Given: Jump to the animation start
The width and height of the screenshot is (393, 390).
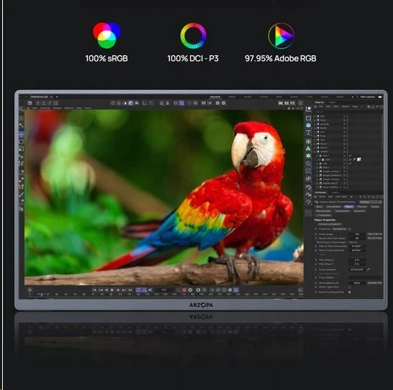Looking at the screenshot, I should [x=94, y=290].
